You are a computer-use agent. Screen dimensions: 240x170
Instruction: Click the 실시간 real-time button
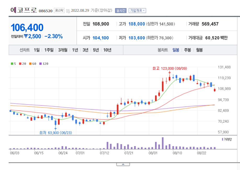pyautogui.click(x=121, y=10)
